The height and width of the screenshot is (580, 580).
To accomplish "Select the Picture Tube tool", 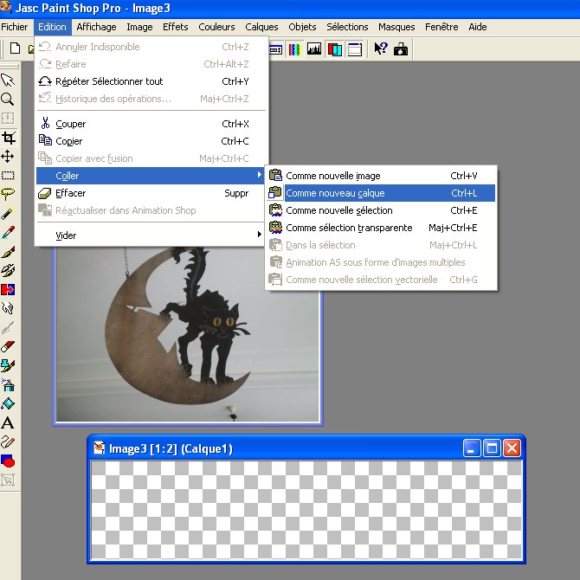I will pos(8,365).
